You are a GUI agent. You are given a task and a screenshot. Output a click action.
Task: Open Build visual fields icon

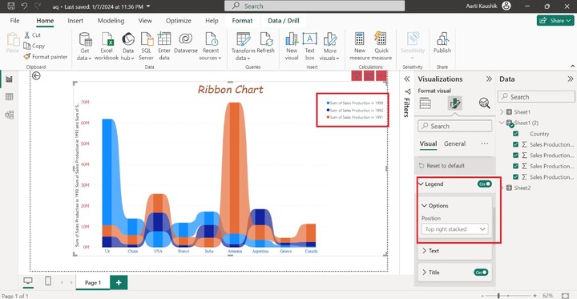[425, 103]
